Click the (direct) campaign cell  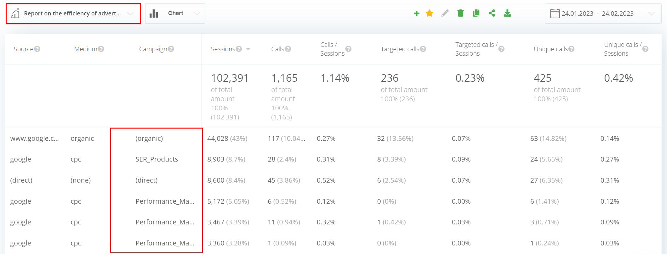pos(146,180)
